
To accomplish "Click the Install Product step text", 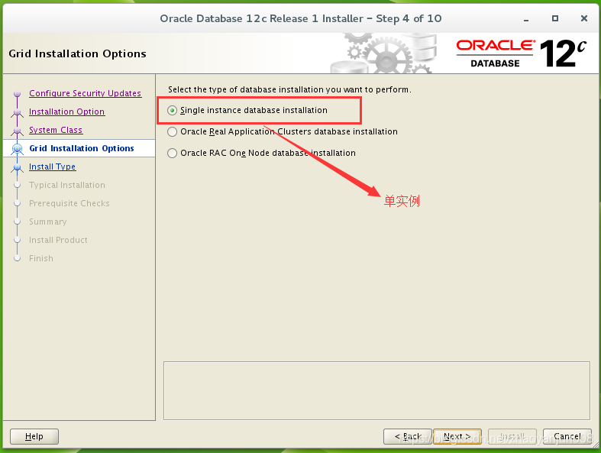I will click(x=58, y=240).
